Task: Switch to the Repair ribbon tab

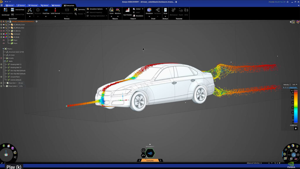Action: pos(45,5)
